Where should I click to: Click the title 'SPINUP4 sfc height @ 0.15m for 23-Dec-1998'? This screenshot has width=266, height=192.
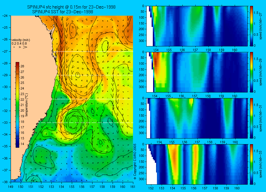[x=71, y=7]
